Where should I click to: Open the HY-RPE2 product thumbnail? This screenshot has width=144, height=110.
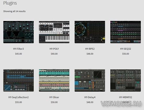[x=90, y=32]
